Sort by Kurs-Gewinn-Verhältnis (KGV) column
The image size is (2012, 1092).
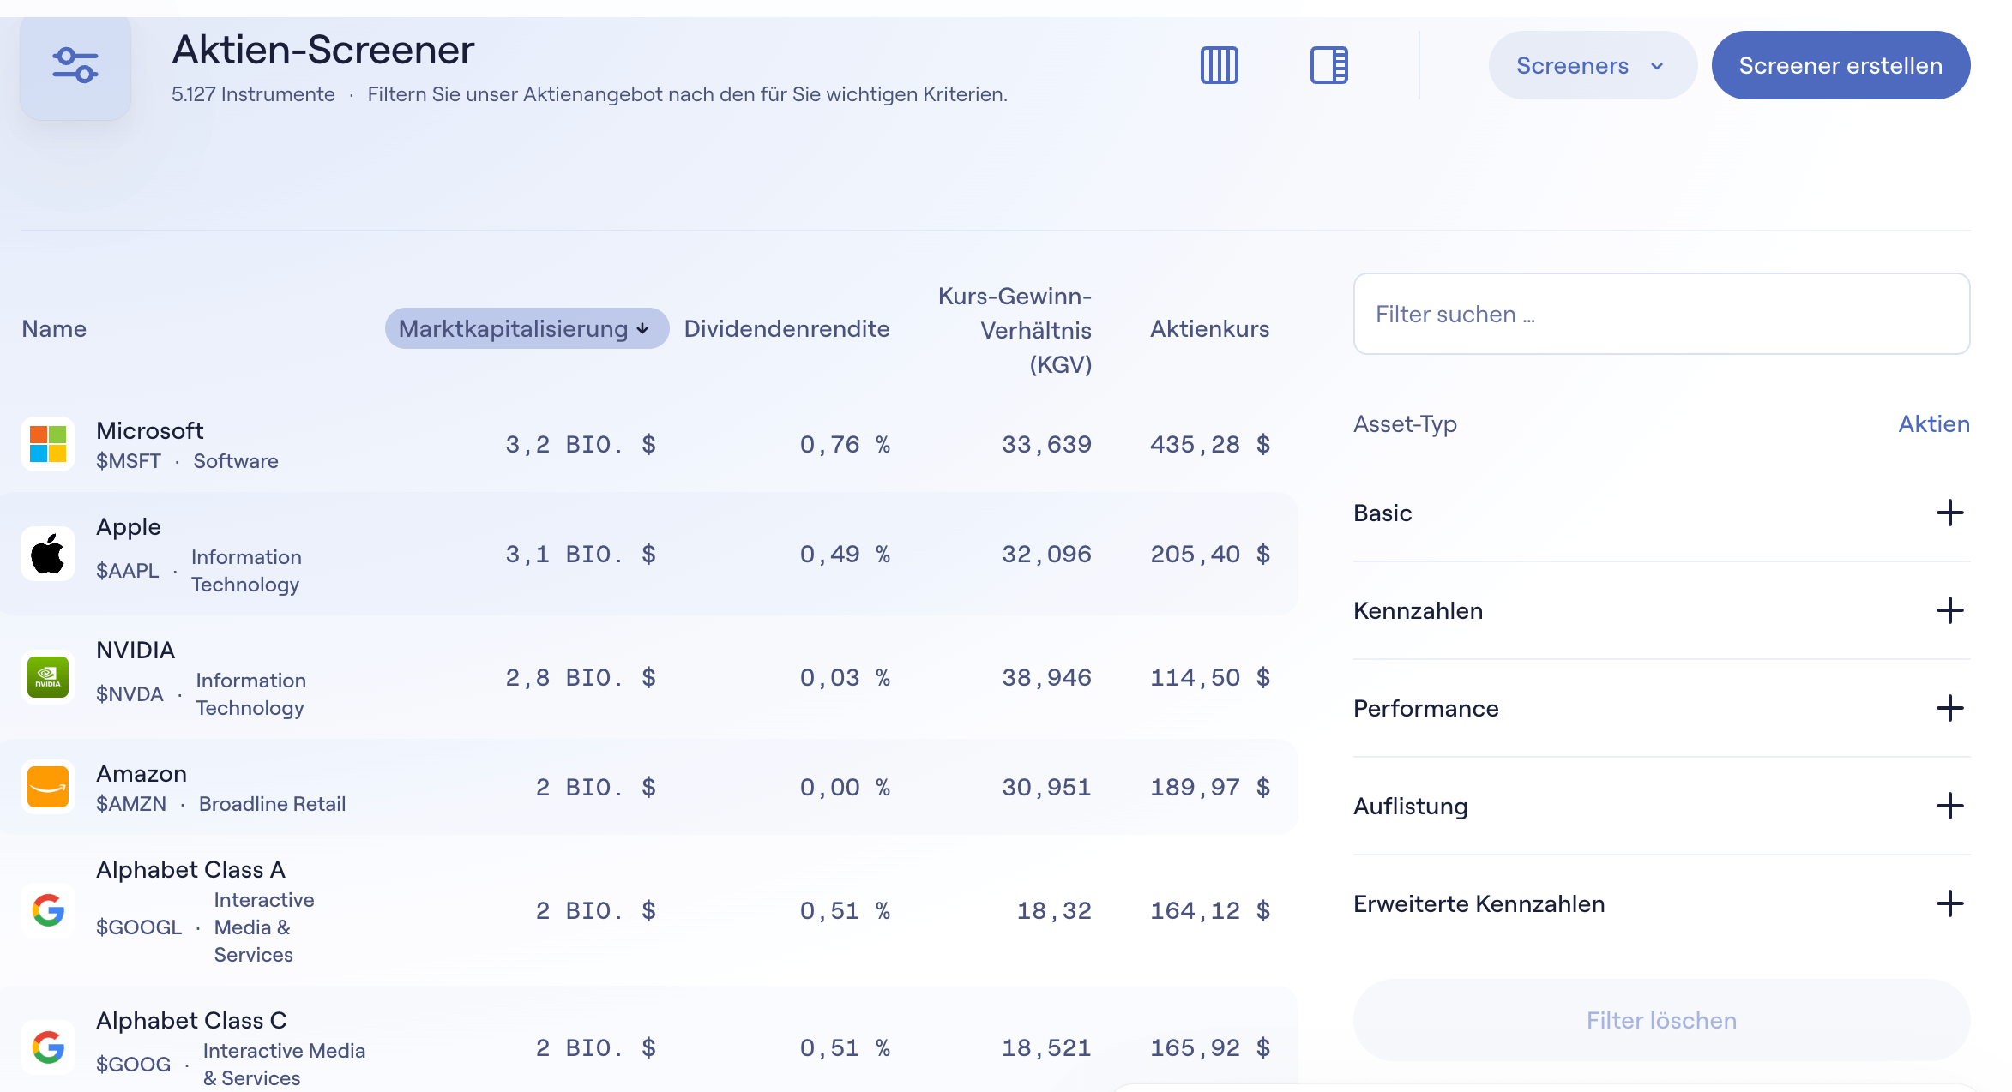[x=1015, y=330]
